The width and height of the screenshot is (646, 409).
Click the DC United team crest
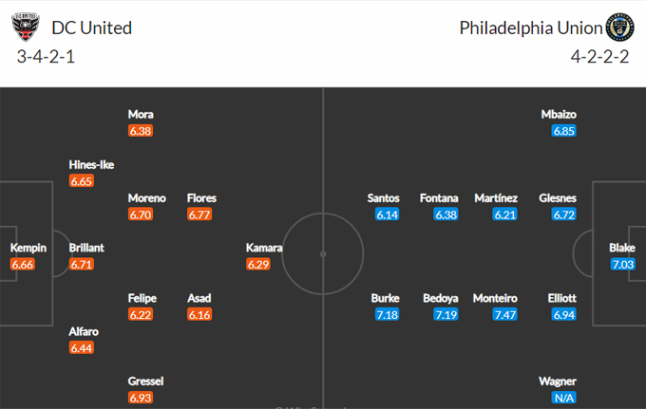coord(26,27)
